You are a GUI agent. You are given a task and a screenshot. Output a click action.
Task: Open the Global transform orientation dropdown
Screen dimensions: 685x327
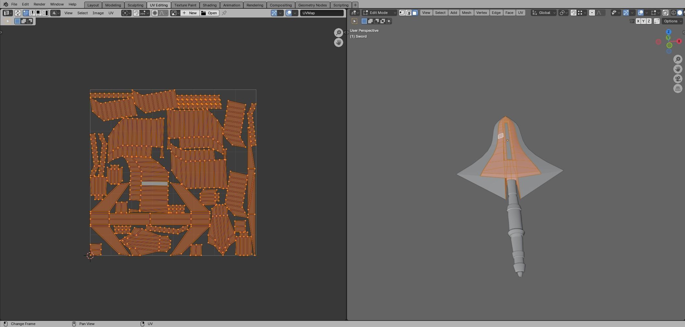click(x=544, y=13)
